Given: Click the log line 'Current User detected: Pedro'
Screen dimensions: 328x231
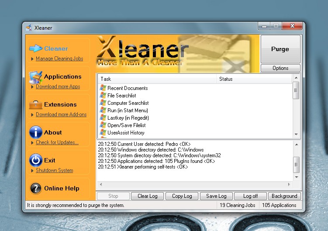Looking at the screenshot, I should [144, 144].
